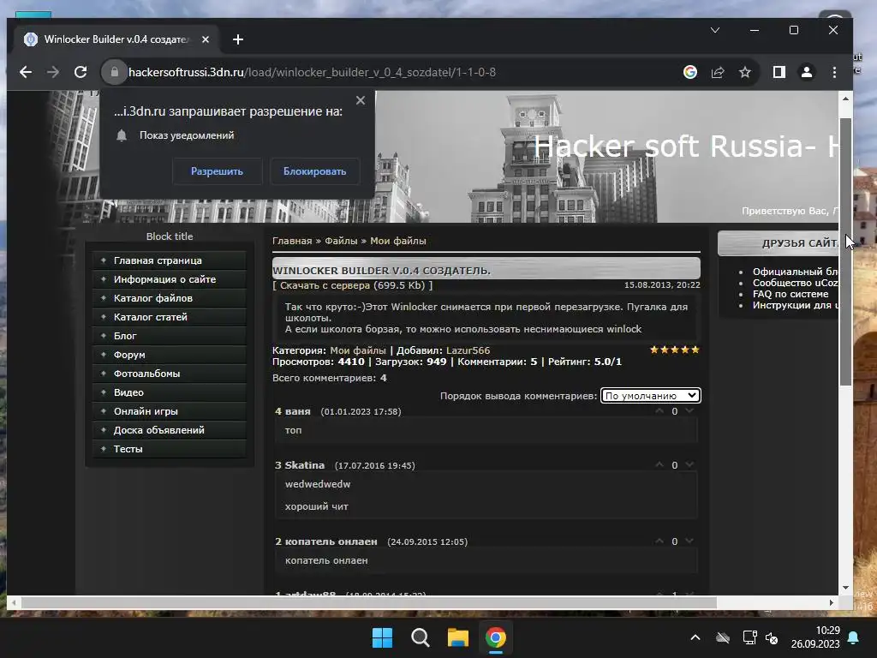The width and height of the screenshot is (877, 658).
Task: Click the share page icon
Action: 718,72
